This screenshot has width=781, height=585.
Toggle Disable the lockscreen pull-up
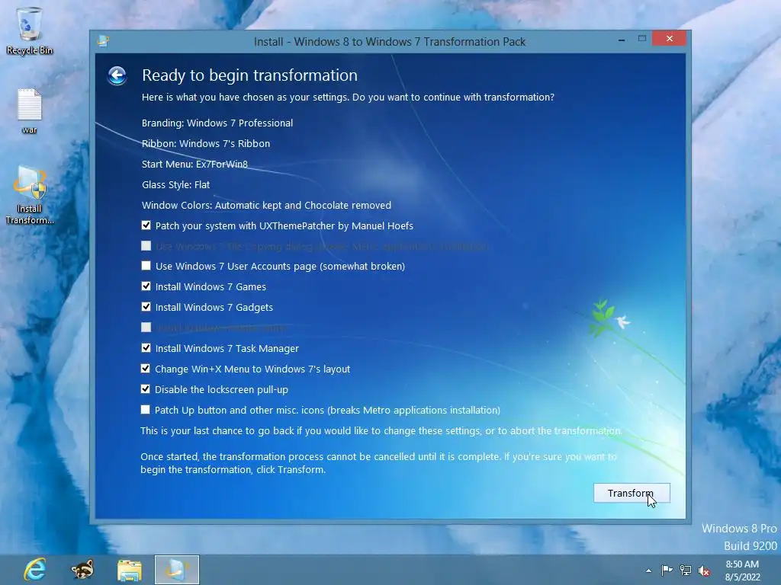coord(146,389)
